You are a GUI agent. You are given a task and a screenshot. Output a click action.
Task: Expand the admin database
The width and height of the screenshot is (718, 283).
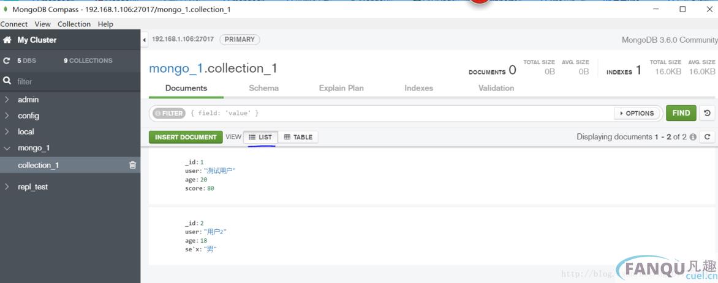7,100
